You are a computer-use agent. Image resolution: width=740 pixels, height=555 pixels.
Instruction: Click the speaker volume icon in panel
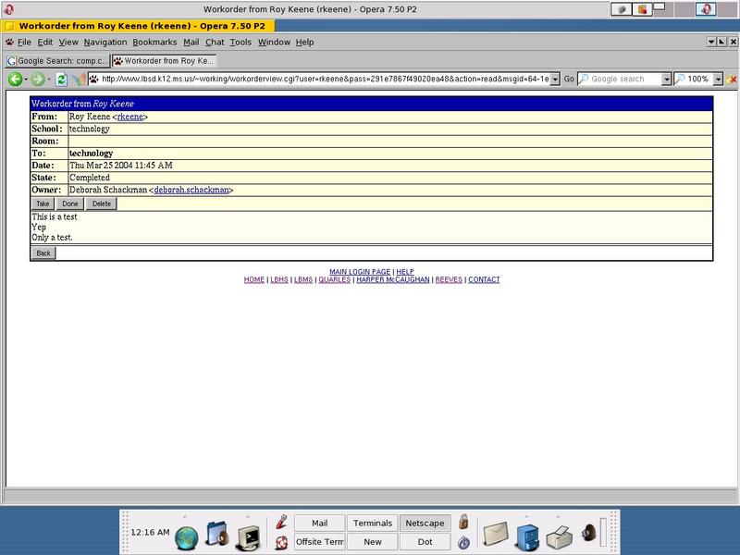click(x=588, y=533)
